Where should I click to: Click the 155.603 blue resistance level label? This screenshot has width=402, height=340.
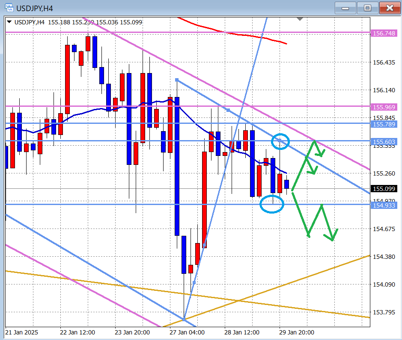click(x=384, y=141)
